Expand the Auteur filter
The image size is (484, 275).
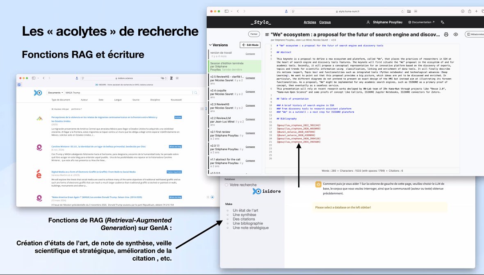tap(84, 100)
